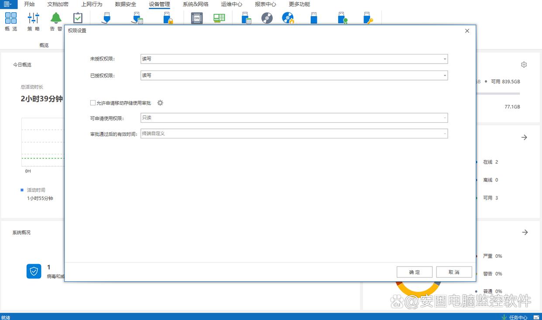Viewport: 542px width, 320px height.
Task: Open the 可申请使用权限 dropdown
Action: [x=294, y=118]
